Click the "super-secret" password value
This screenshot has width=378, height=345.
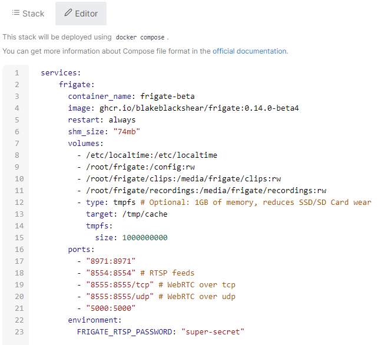point(213,332)
